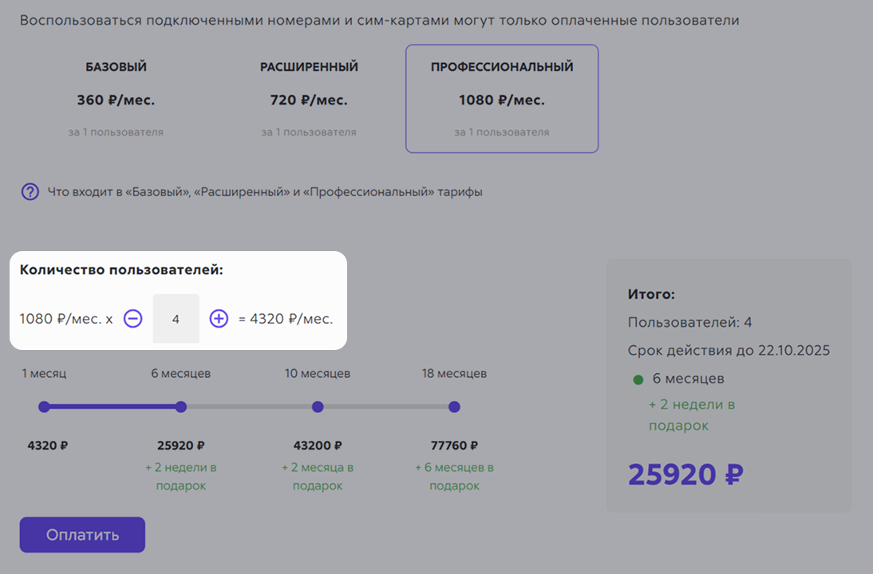This screenshot has height=574, width=873.
Task: Open the link explaining what tariffs include
Action: point(265,192)
